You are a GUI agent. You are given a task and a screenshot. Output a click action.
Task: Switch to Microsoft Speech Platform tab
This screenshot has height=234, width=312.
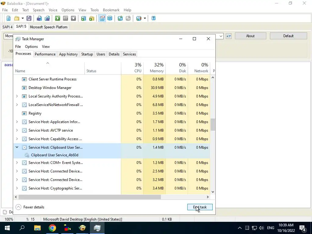click(x=48, y=27)
